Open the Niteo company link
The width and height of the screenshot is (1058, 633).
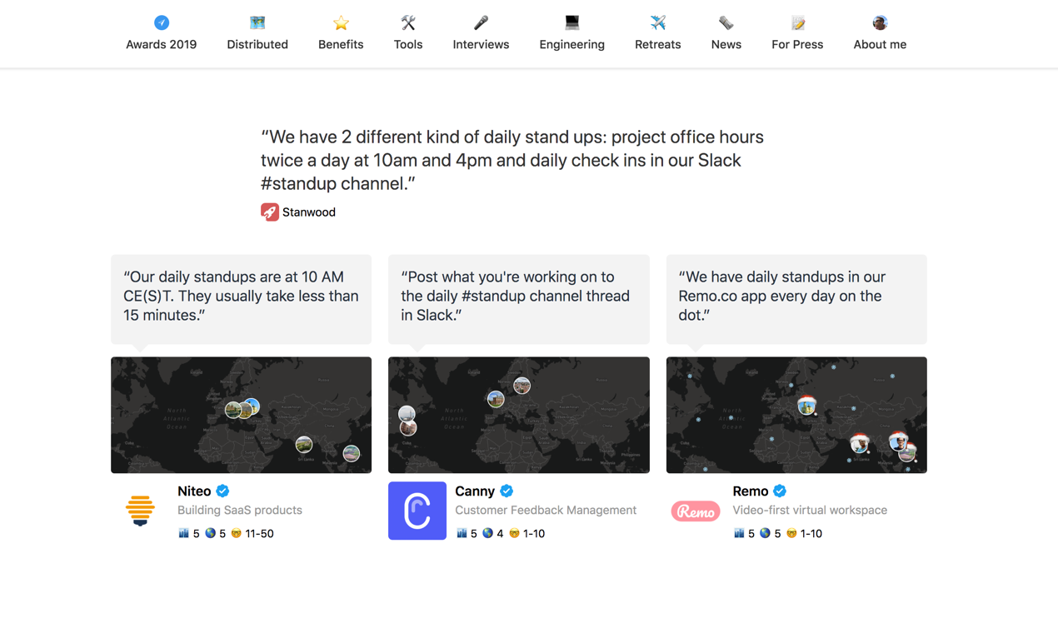click(194, 491)
